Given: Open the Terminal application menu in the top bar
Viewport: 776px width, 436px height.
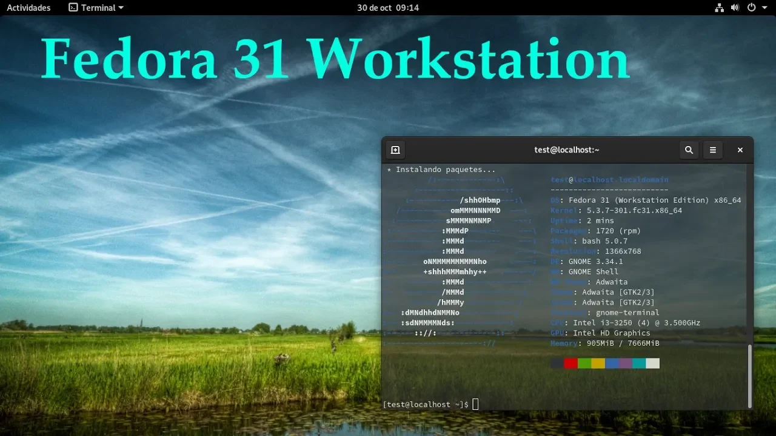Looking at the screenshot, I should 96,8.
